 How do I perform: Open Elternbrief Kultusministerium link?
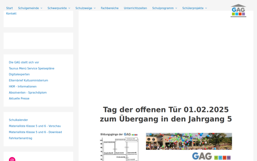pos(28,80)
